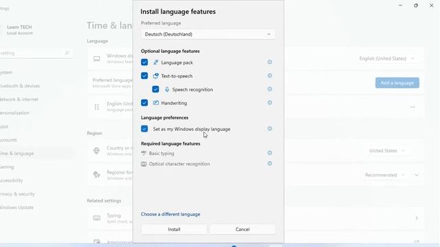Click the info icon for Handwriting
The width and height of the screenshot is (440, 247).
pos(269,103)
